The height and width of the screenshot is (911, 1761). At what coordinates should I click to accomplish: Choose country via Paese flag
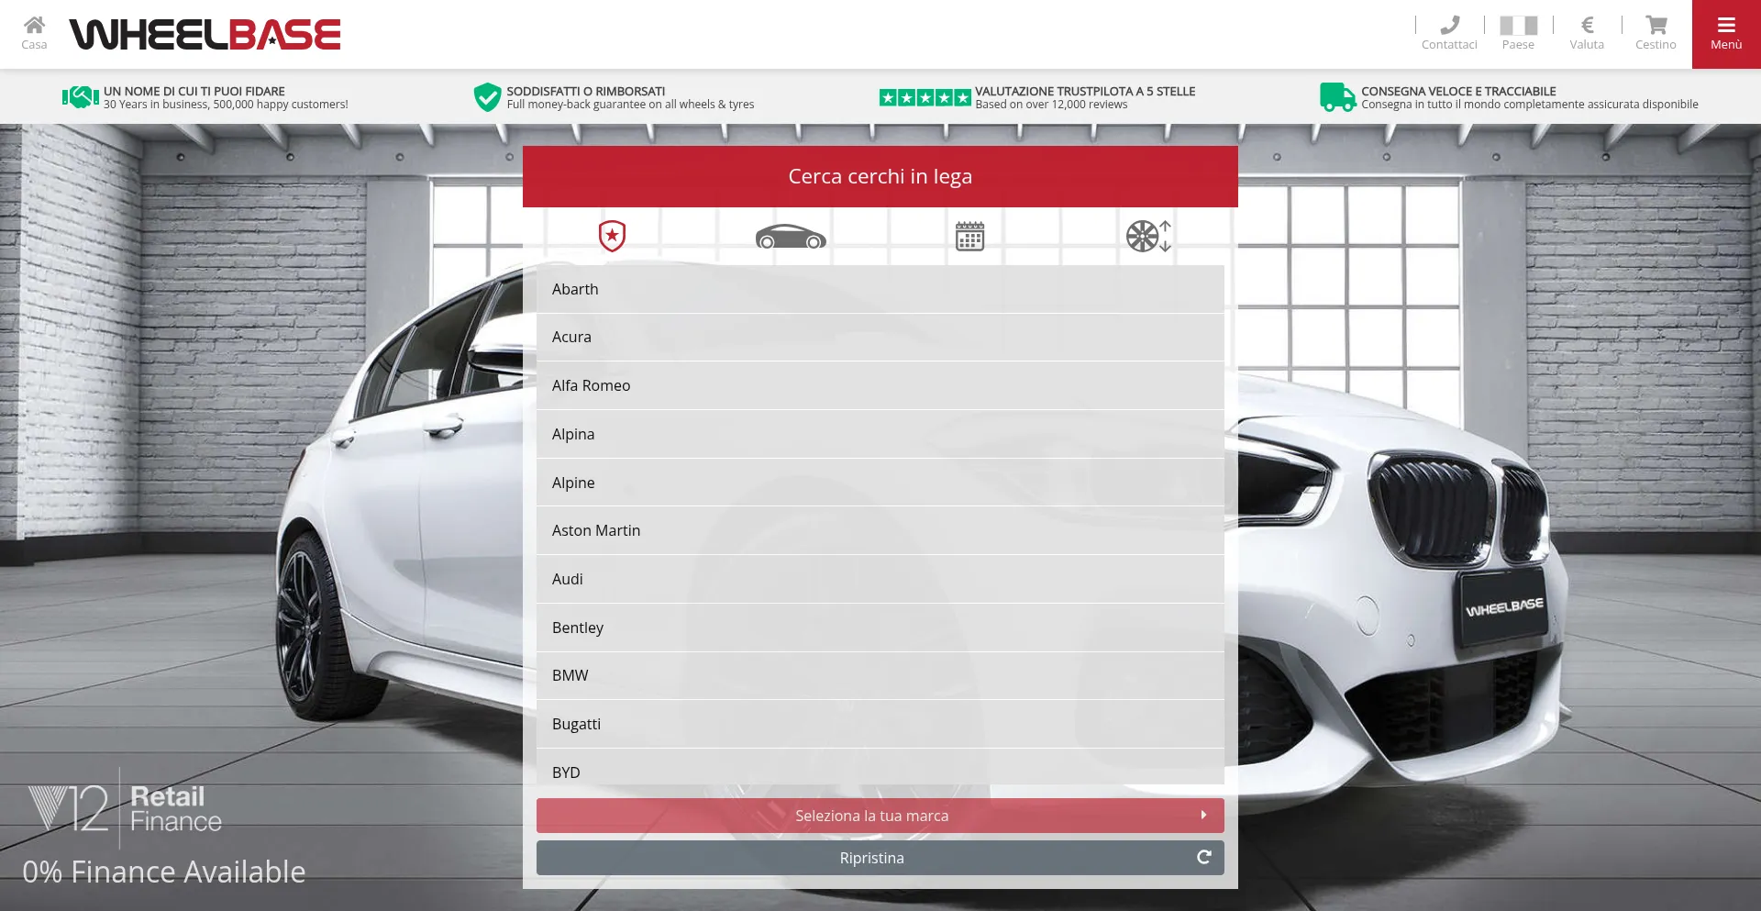point(1518,33)
